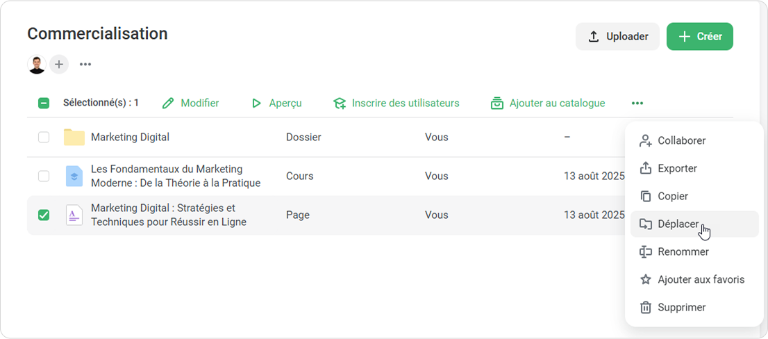Image resolution: width=768 pixels, height=339 pixels.
Task: Click Modifier with the pencil icon
Action: pos(191,103)
